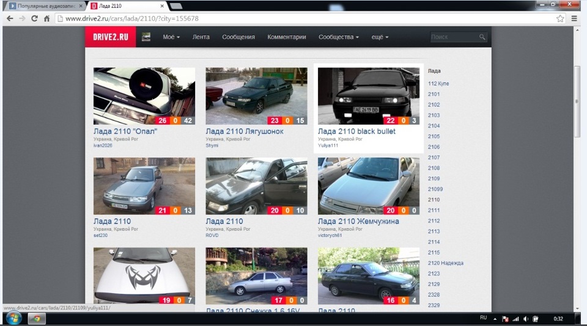Click network signal tray icon

515,319
